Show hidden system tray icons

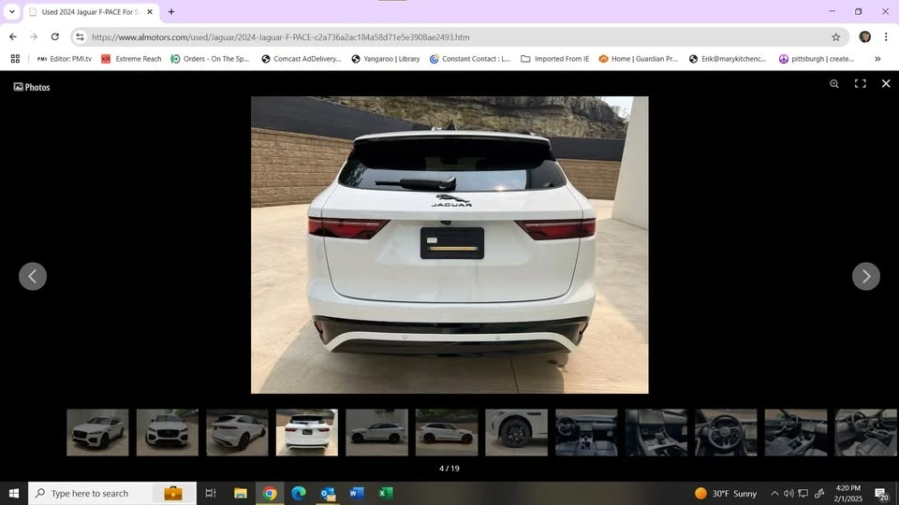pos(774,493)
